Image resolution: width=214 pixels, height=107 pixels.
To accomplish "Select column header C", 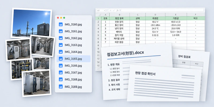I will [137, 15].
